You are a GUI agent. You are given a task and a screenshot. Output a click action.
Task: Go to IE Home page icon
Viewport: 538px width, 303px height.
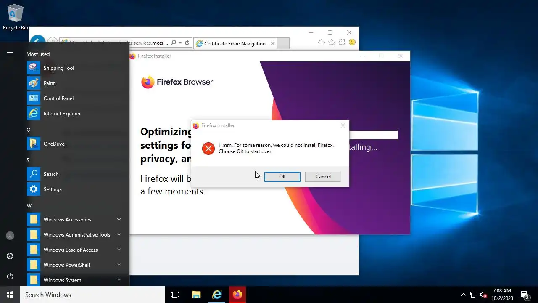click(x=322, y=43)
